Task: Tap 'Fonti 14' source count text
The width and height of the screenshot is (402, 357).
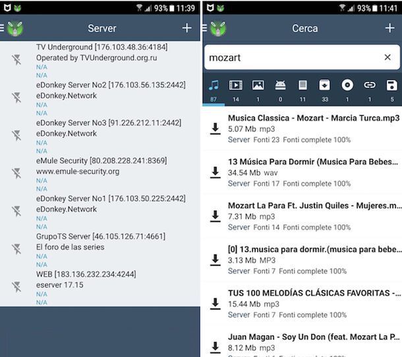Action: [x=266, y=228]
